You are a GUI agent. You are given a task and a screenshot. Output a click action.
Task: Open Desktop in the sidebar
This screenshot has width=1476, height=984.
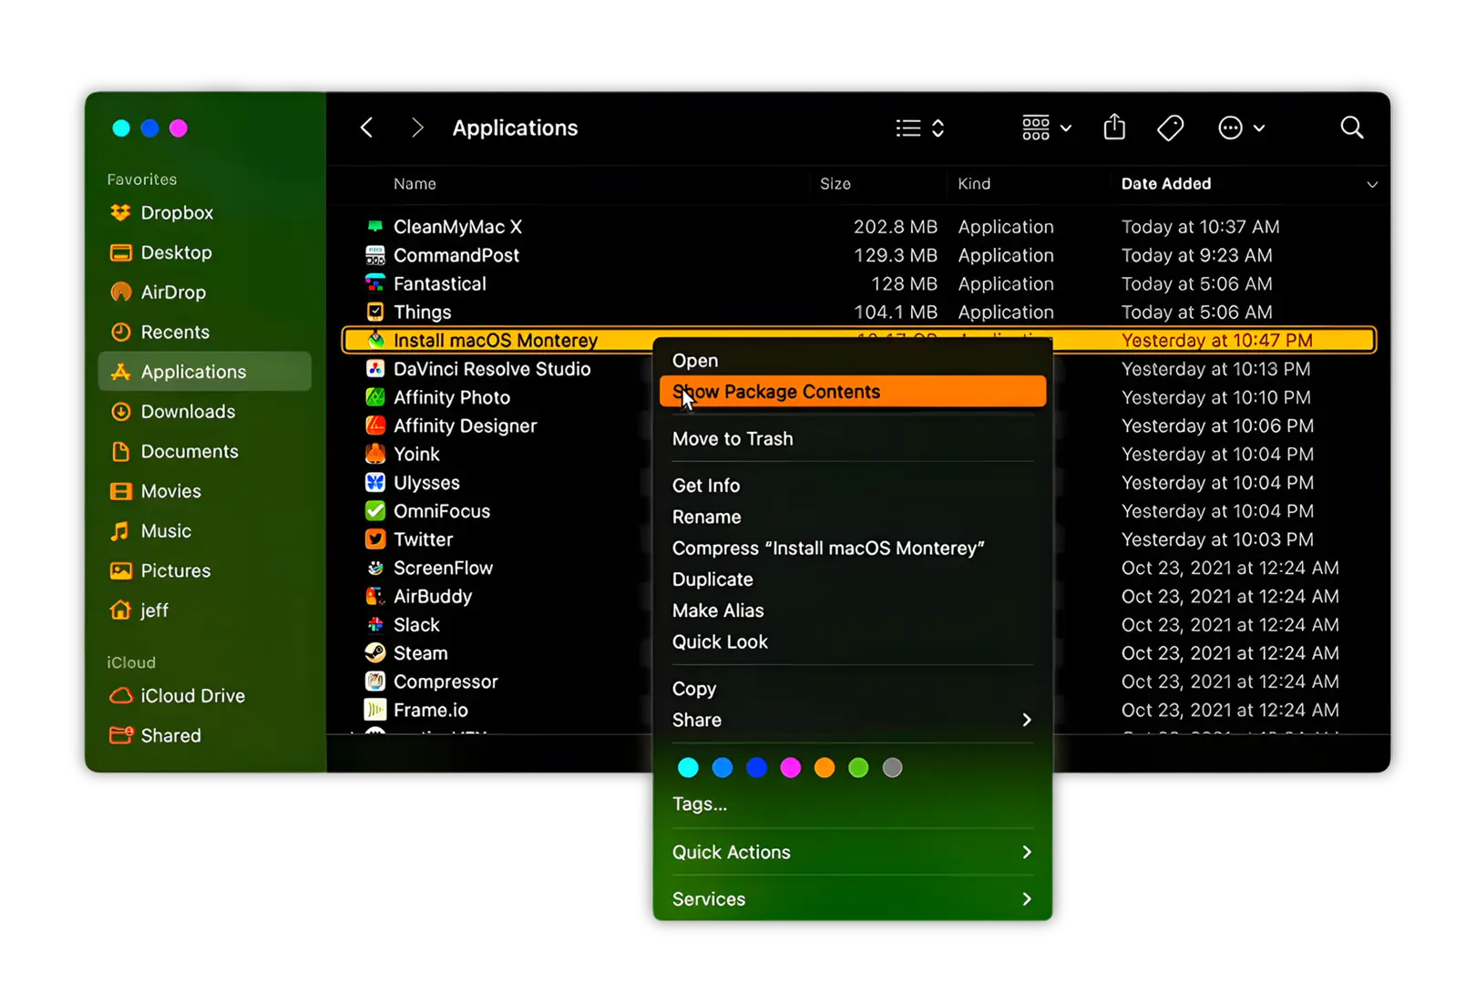[204, 252]
